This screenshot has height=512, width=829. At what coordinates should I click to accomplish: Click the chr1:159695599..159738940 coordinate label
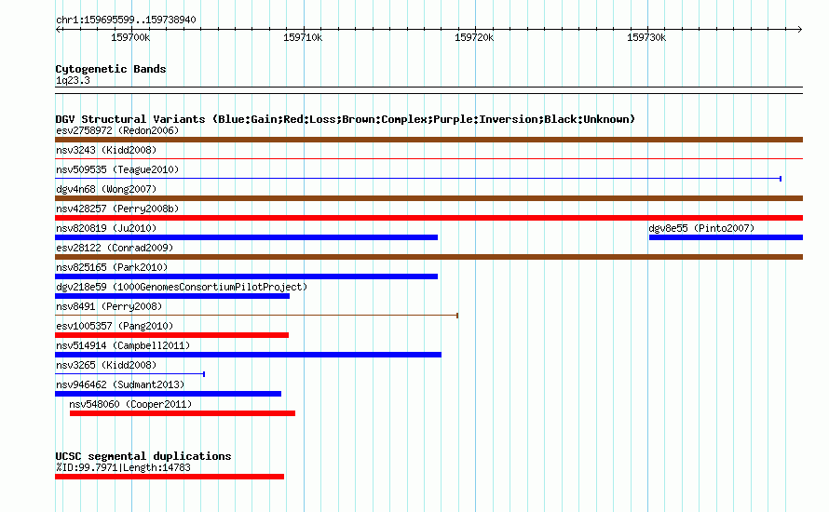126,20
